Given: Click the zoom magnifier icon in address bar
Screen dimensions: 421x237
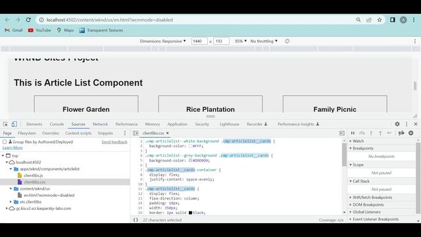Looking at the screenshot, I should [359, 20].
